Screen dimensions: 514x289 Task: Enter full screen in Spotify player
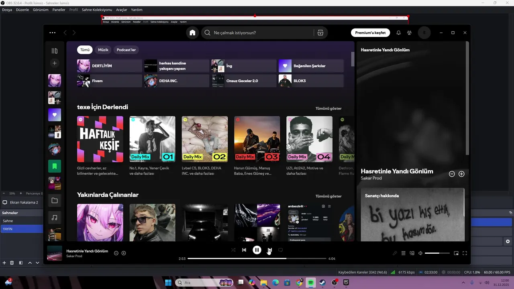(x=465, y=253)
